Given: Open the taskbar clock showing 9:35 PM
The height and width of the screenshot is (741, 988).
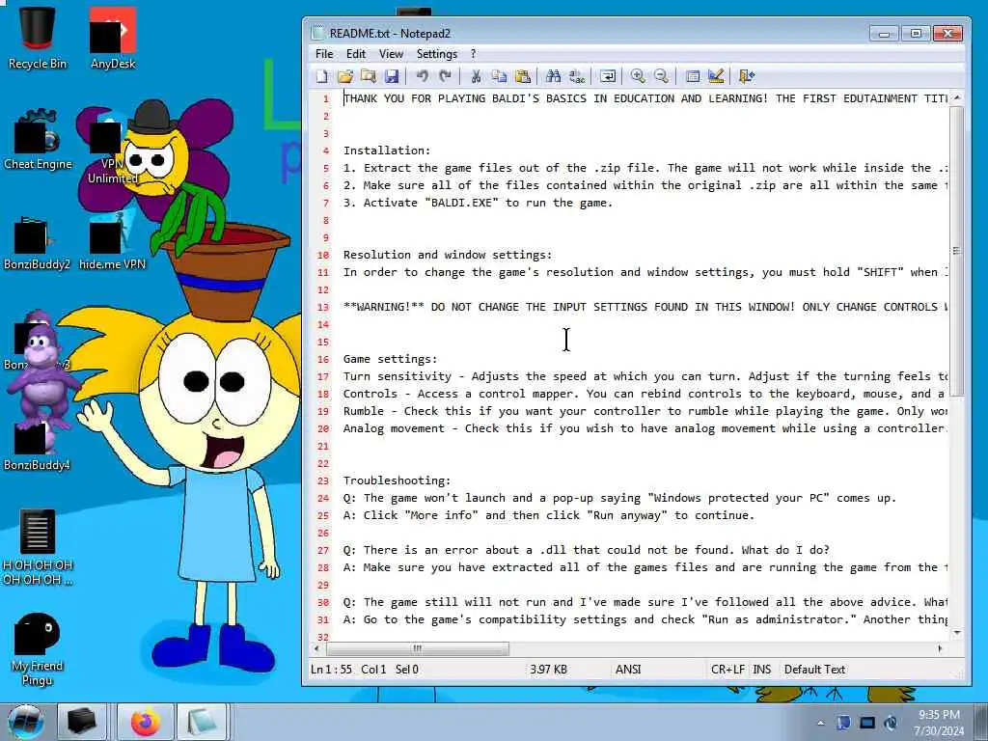Looking at the screenshot, I should [x=939, y=723].
